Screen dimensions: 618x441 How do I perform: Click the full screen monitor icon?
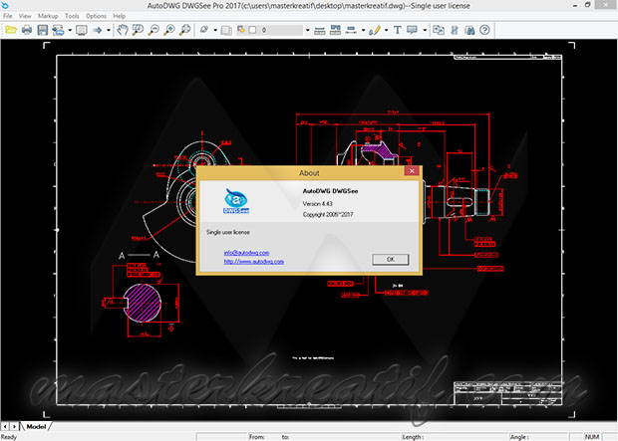[81, 30]
